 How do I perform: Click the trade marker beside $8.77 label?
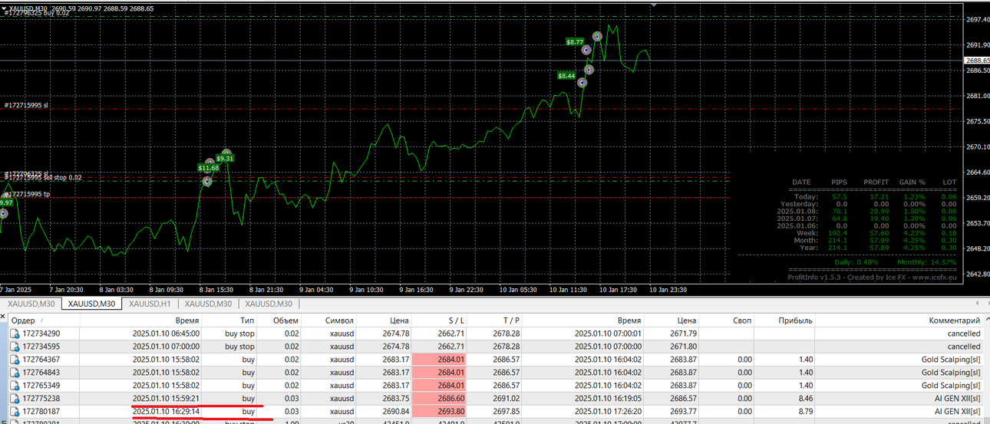tap(586, 50)
